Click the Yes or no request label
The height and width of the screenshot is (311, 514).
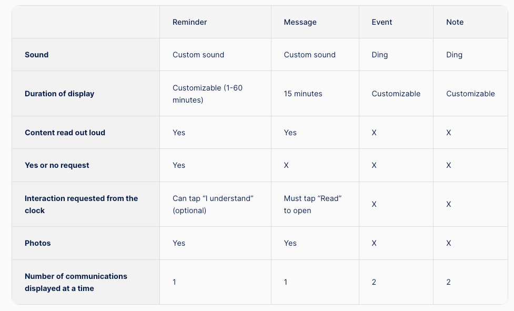57,165
